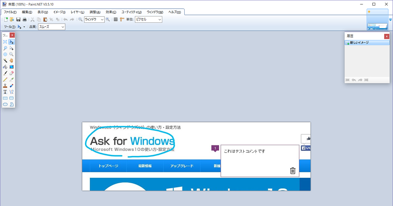Select the Line/Curve tool
This screenshot has width=393, height=206.
click(x=11, y=92)
